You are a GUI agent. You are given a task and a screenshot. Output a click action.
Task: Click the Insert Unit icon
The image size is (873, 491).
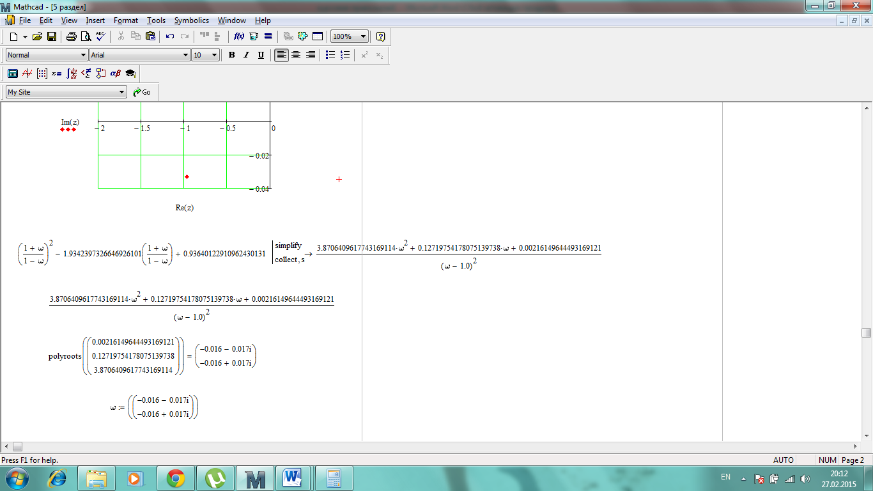254,36
